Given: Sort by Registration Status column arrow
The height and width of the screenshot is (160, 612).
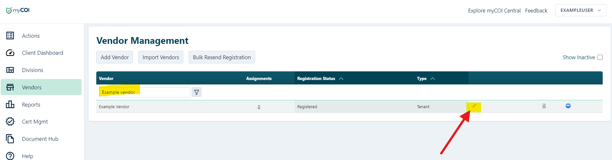Looking at the screenshot, I should pos(341,78).
